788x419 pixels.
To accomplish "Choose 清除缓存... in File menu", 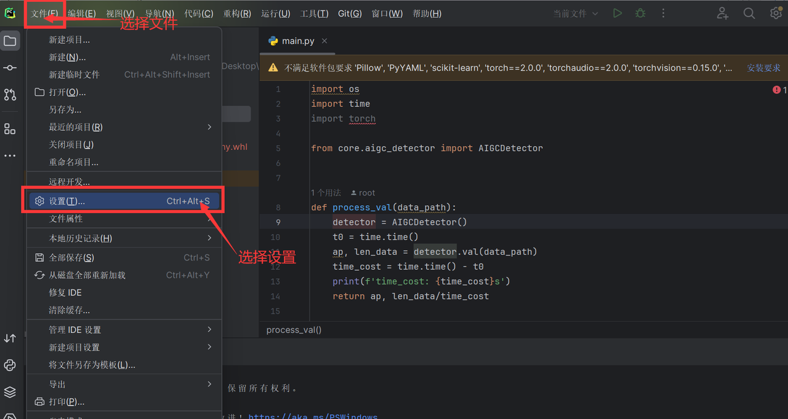I will (124, 310).
